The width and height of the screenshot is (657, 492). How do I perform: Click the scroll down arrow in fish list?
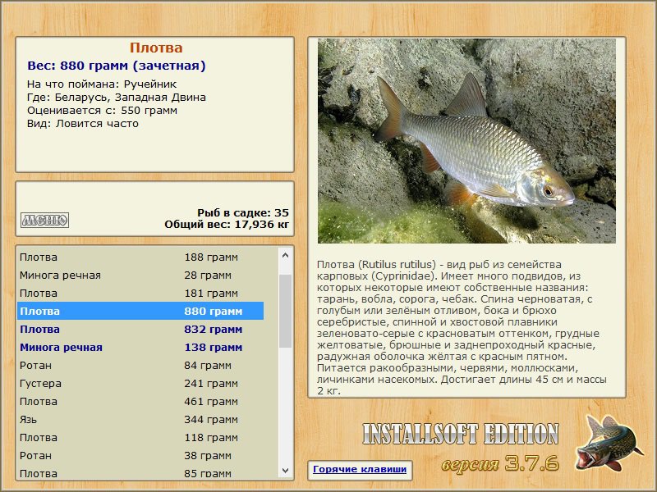[285, 471]
